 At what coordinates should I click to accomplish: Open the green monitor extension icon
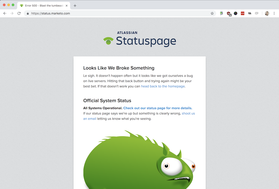[221, 13]
